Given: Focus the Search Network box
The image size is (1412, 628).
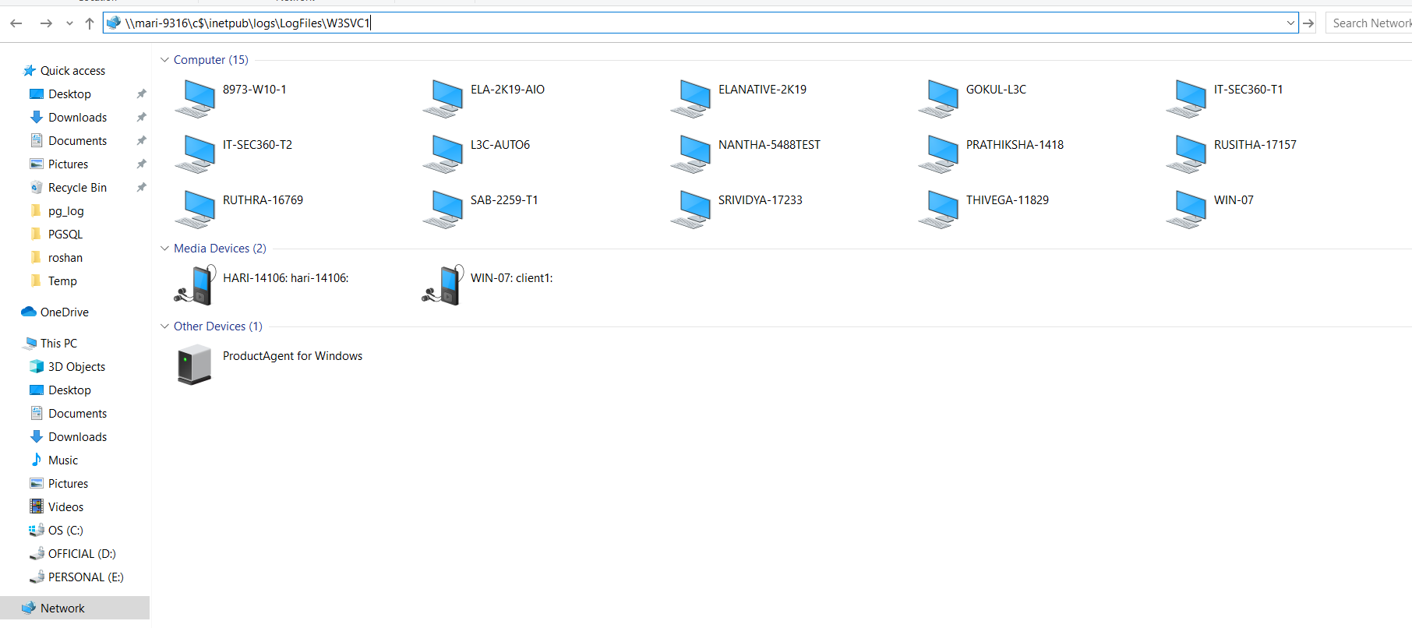Looking at the screenshot, I should coord(1369,23).
